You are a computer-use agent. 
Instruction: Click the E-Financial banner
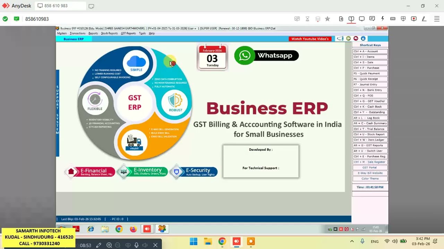89,172
